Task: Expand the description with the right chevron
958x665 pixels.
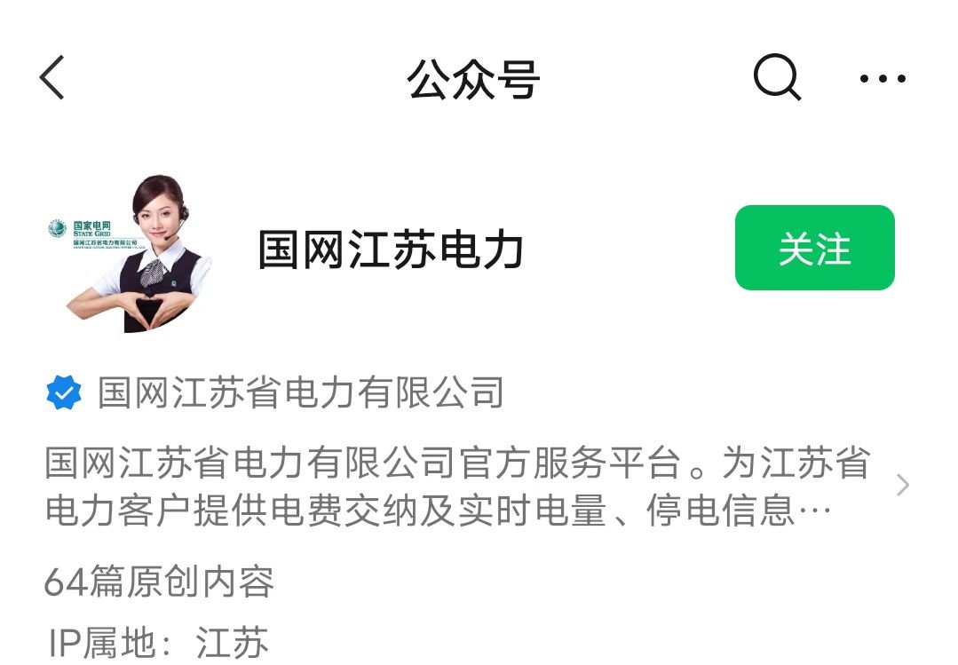Action: 903,486
